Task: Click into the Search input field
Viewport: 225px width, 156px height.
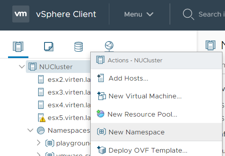Action: [x=211, y=14]
